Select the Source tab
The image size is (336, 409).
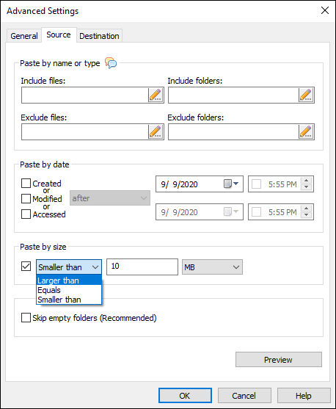click(x=59, y=35)
